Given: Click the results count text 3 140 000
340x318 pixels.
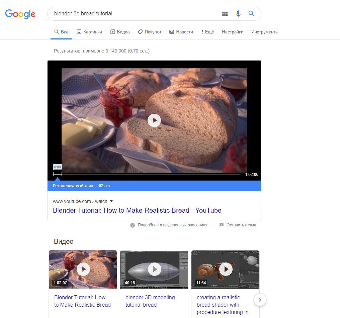Looking at the screenshot, I should 102,51.
